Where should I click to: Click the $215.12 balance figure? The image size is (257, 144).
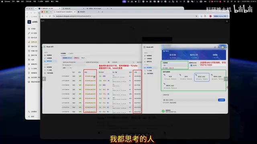pos(194,55)
